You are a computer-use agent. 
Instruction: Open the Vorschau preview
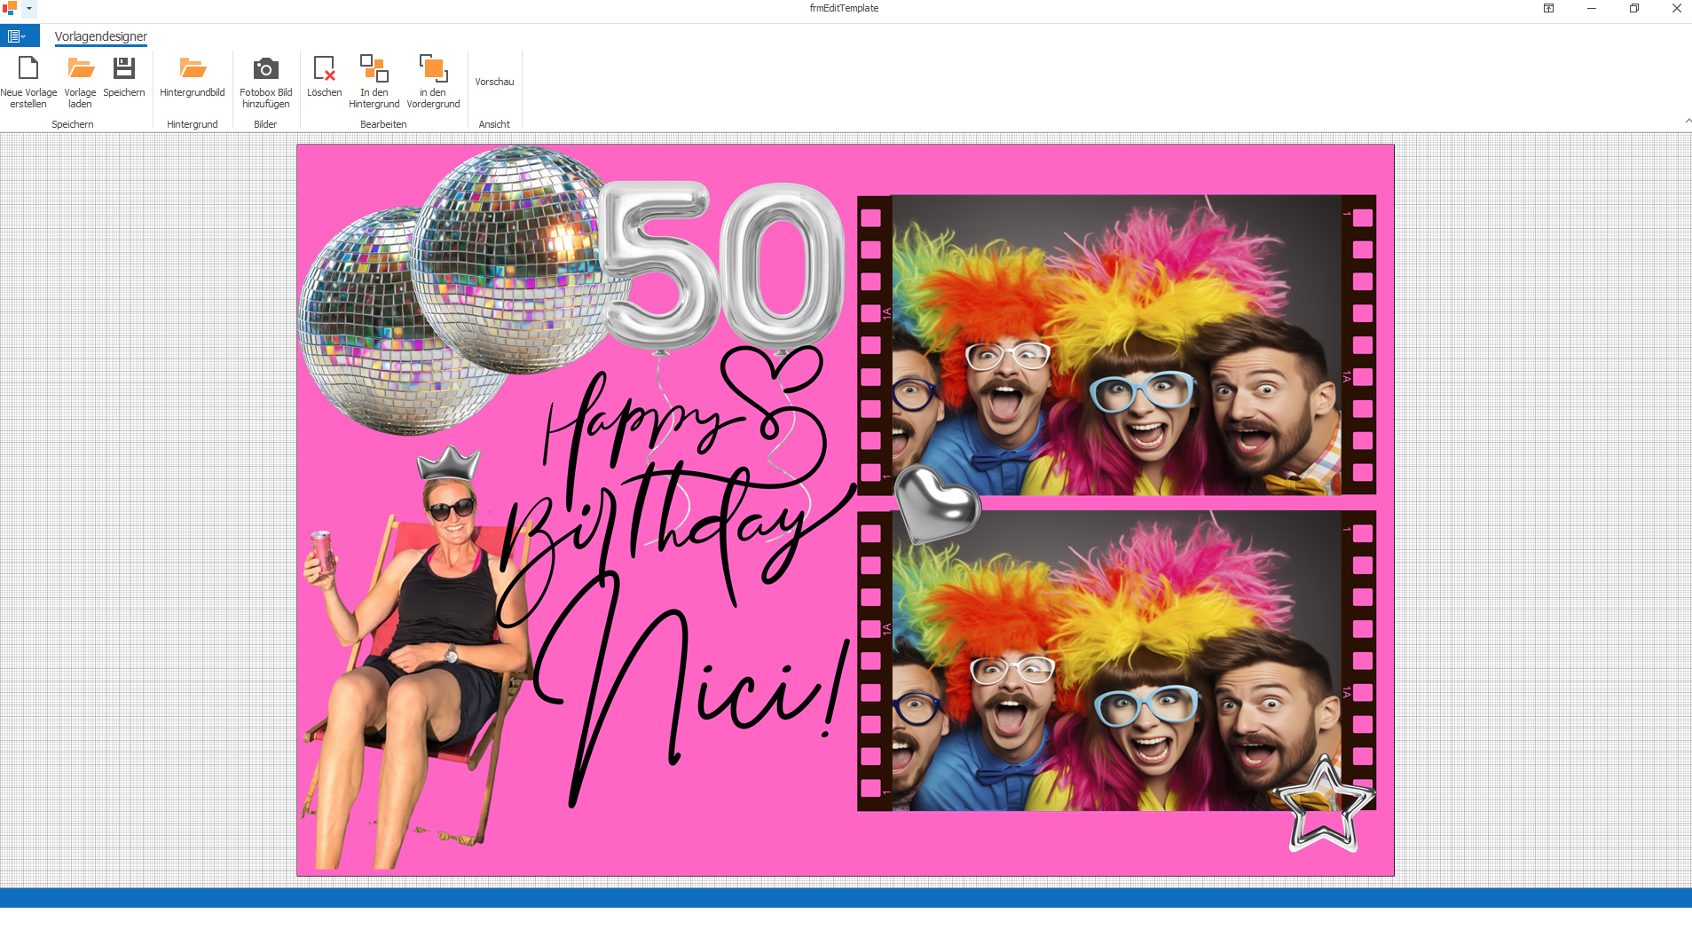(494, 82)
